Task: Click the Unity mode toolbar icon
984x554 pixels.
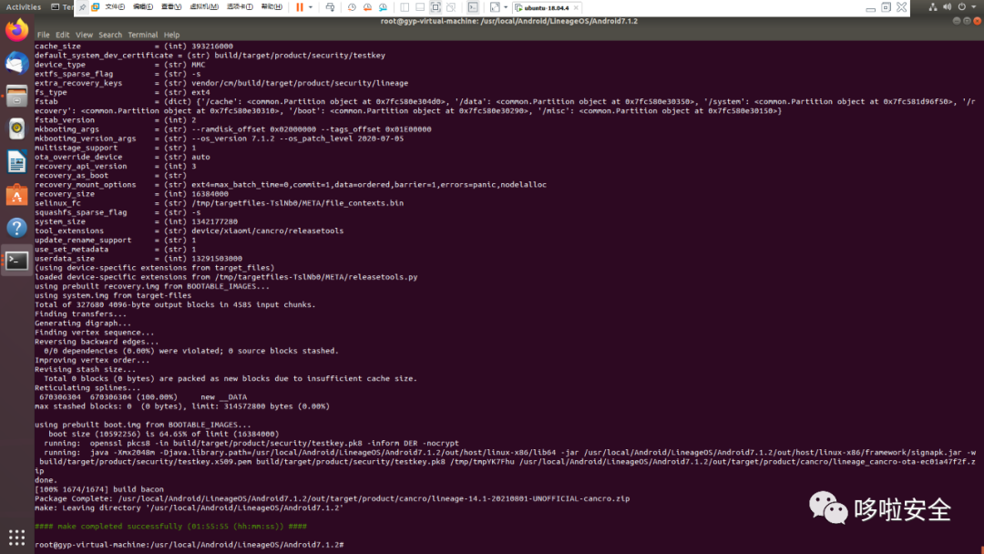Action: (451, 7)
